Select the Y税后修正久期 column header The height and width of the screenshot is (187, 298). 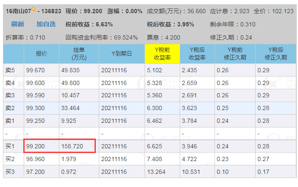coord(276,54)
